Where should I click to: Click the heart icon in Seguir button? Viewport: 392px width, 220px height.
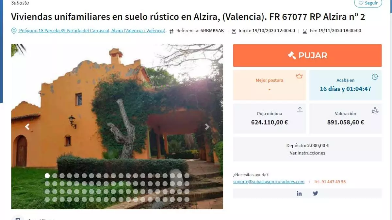point(361,3)
